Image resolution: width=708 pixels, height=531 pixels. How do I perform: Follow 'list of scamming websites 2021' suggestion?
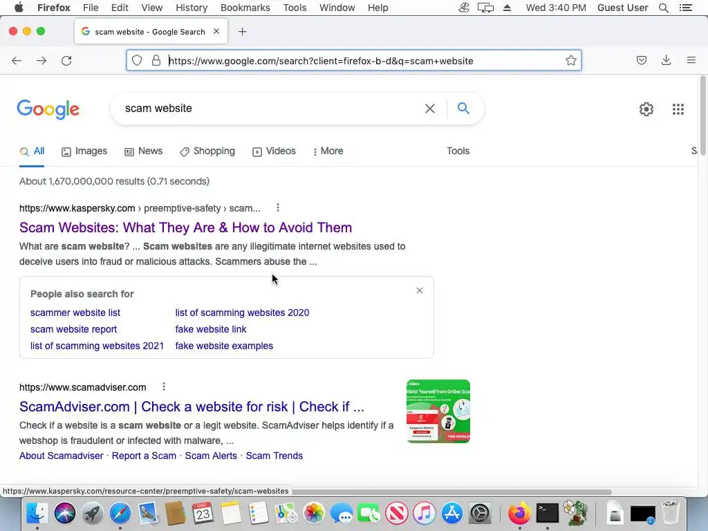[x=97, y=346]
